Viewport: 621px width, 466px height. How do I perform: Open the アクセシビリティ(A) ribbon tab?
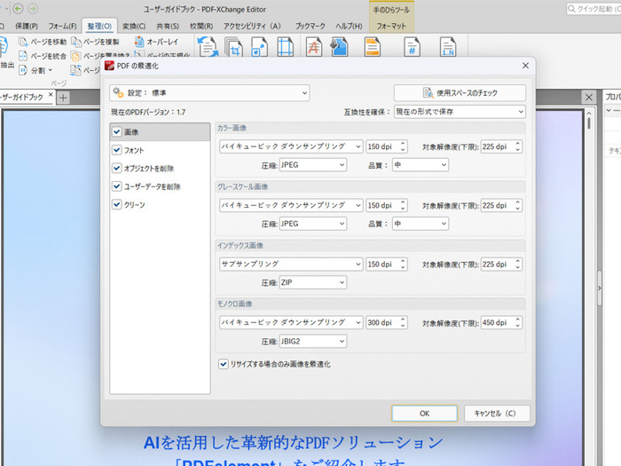[x=252, y=26]
